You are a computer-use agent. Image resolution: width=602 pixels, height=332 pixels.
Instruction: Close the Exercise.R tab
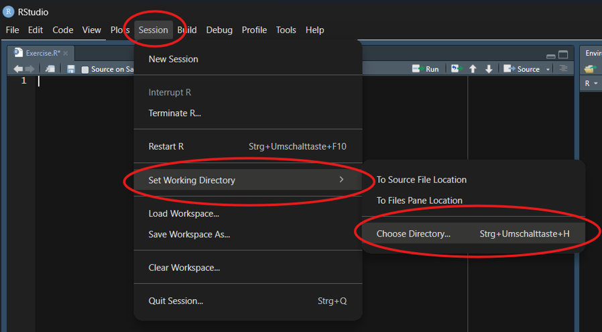coord(66,54)
